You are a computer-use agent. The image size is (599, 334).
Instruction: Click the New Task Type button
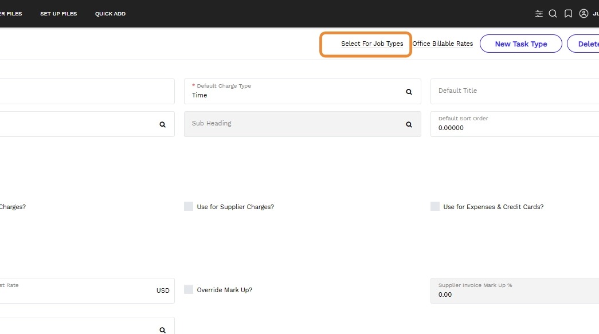pos(520,44)
